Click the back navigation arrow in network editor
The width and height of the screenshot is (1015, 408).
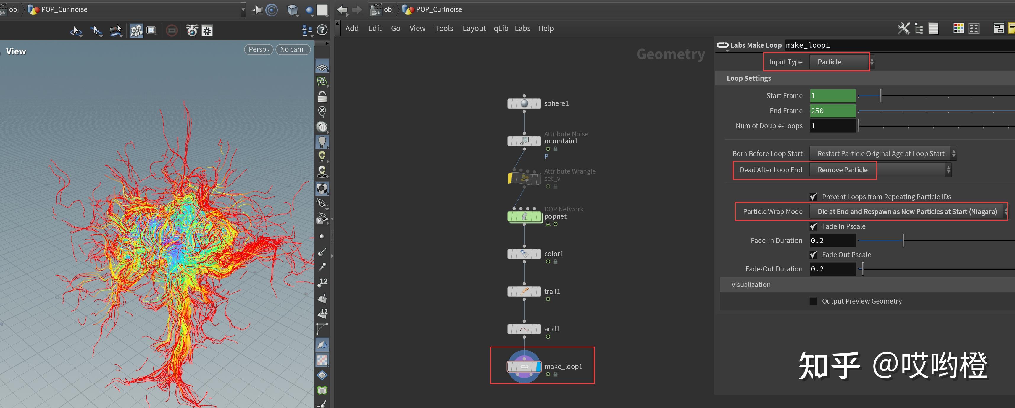coord(342,9)
